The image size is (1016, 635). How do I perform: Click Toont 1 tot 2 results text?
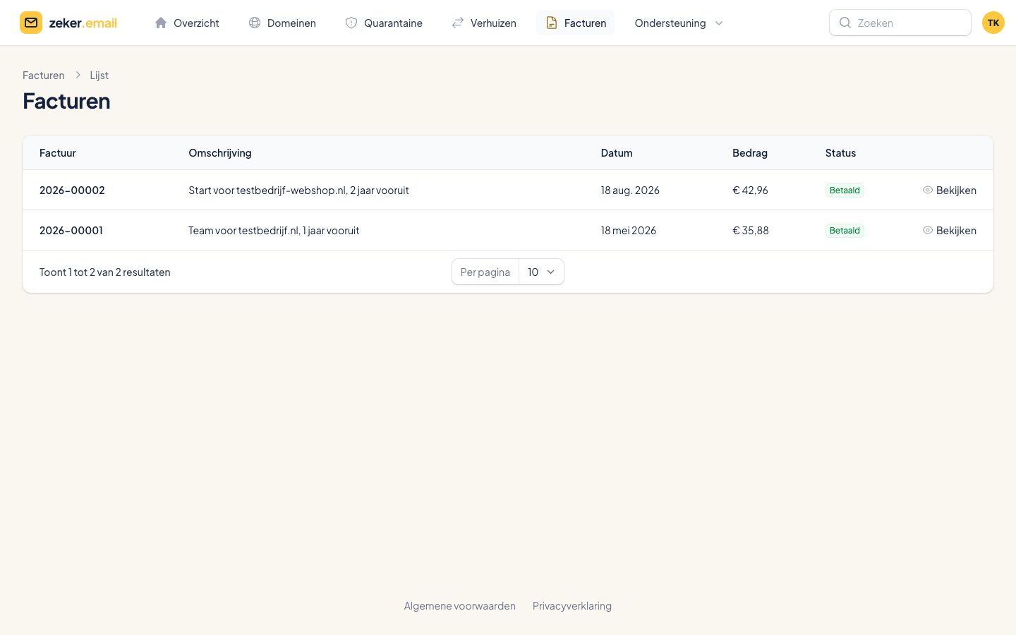(105, 272)
